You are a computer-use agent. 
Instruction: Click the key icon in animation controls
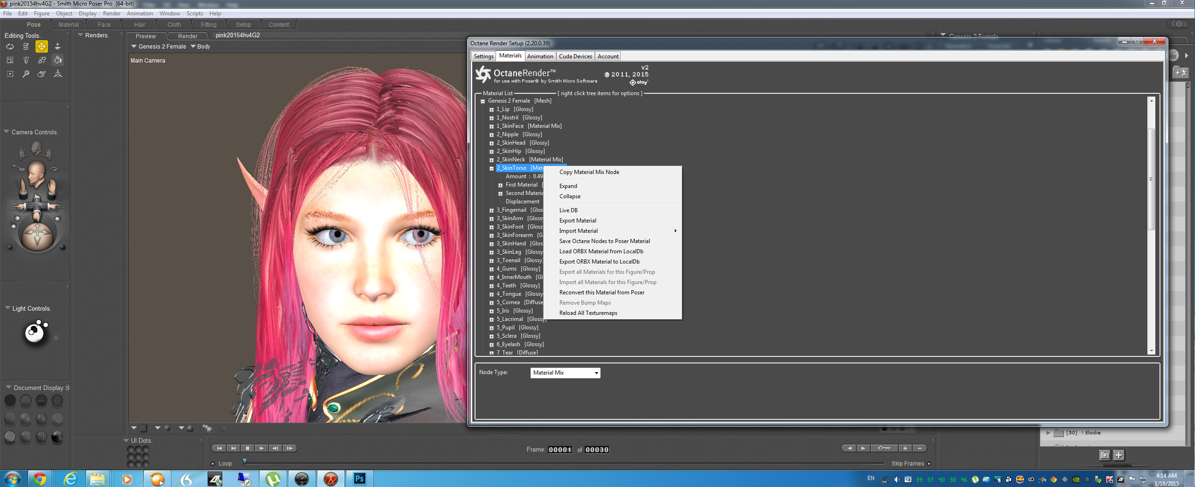(884, 448)
